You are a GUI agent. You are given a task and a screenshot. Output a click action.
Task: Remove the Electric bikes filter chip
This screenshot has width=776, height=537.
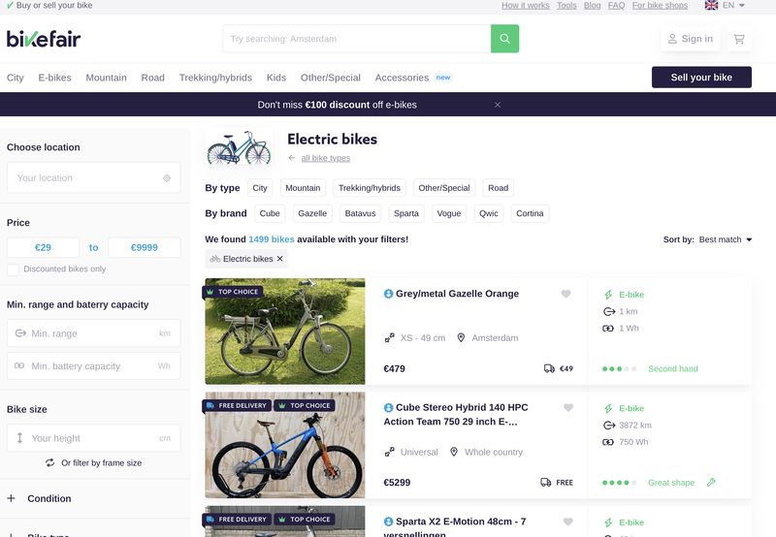pos(279,259)
